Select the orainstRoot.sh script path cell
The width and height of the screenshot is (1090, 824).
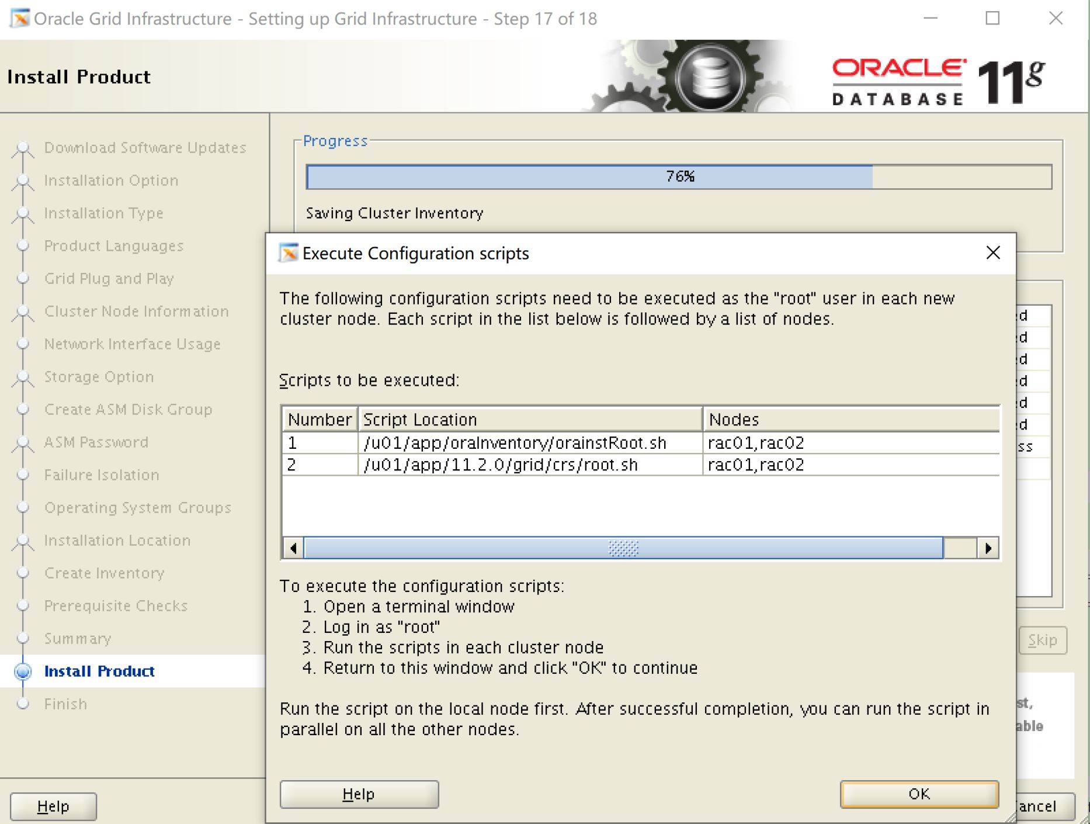coord(530,443)
